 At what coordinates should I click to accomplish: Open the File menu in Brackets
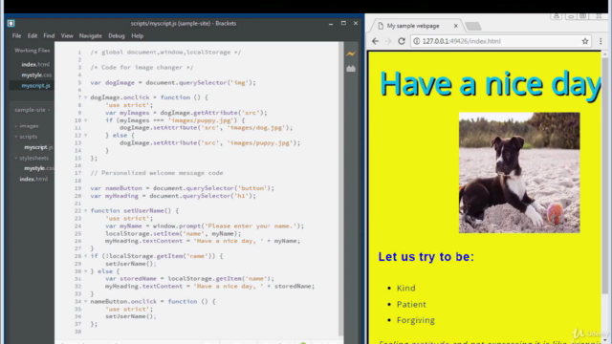[16, 36]
